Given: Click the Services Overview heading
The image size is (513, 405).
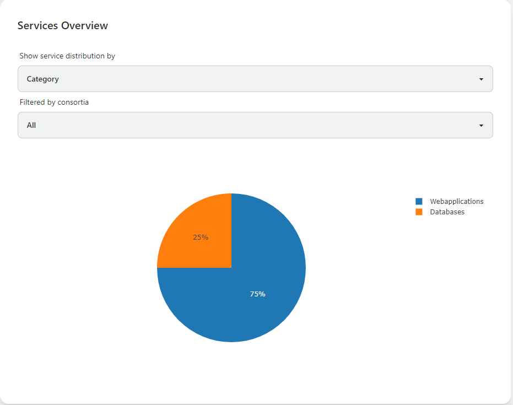Looking at the screenshot, I should 62,25.
